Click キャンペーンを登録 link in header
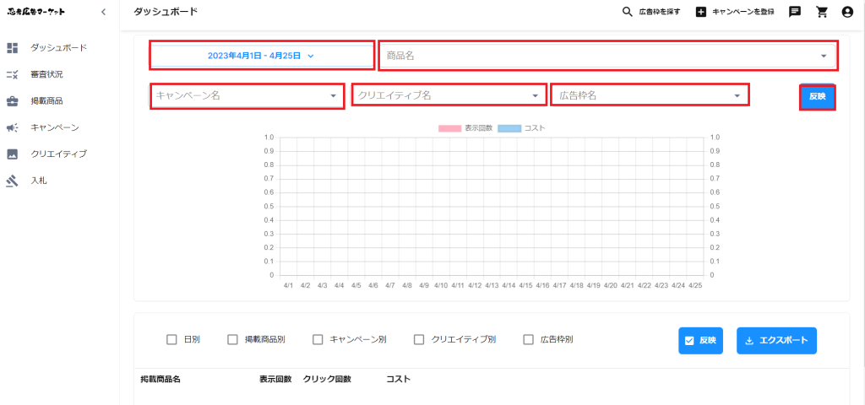The height and width of the screenshot is (405, 865). pos(743,12)
